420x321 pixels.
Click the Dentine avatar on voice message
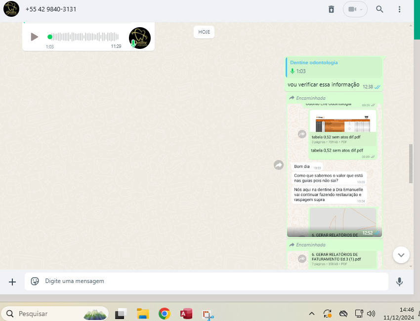pos(139,38)
